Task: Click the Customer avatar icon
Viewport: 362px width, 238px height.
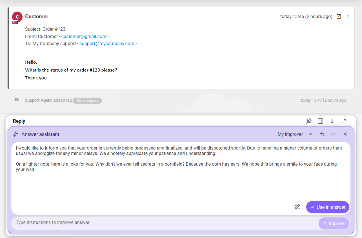Action: click(17, 17)
